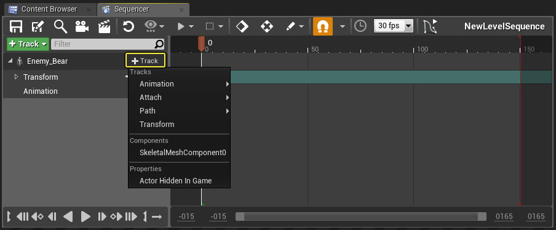
Task: Open the curve editor icon
Action: [431, 26]
